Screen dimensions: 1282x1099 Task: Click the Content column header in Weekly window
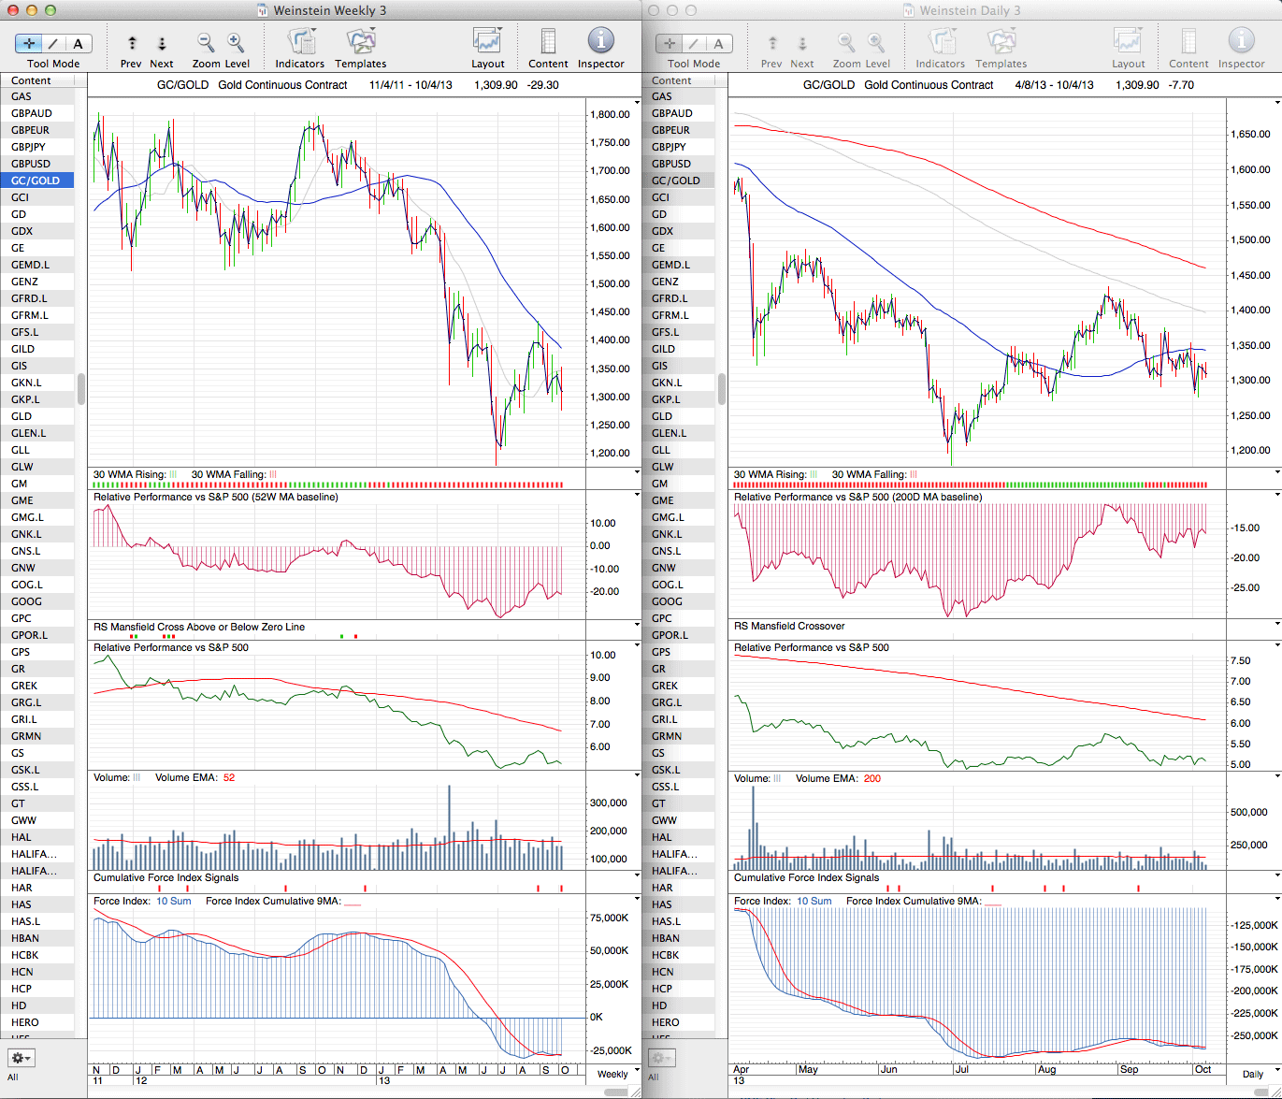point(32,80)
